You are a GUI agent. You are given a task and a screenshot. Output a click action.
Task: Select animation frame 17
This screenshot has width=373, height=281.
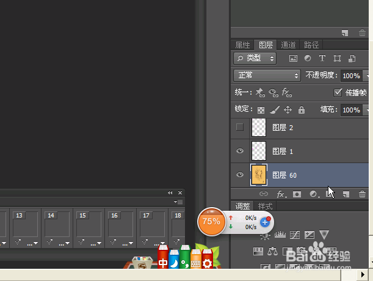pyautogui.click(x=152, y=224)
